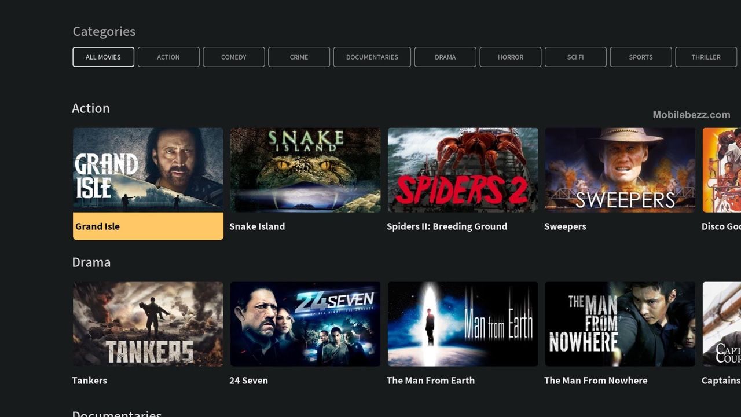
Task: Open the partially visible Captains movie poster
Action: (722, 324)
